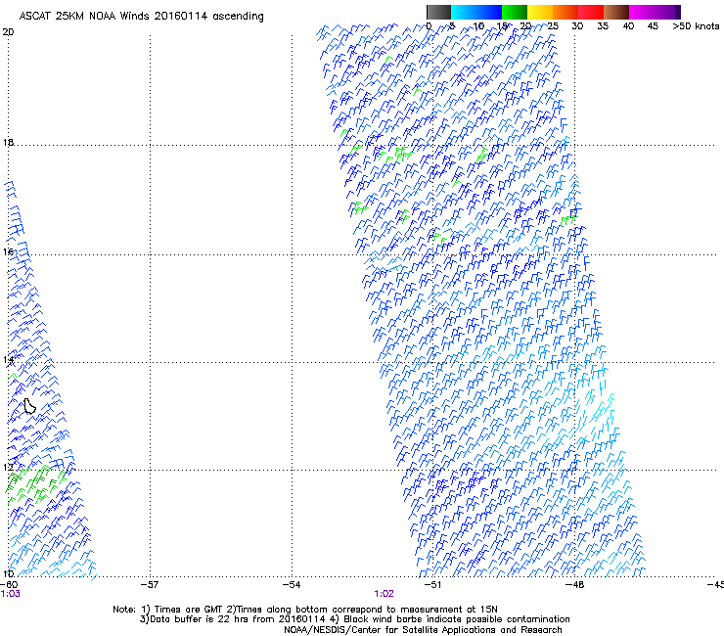Click the longitude label '-60'
This screenshot has height=636, width=724.
pyautogui.click(x=9, y=585)
